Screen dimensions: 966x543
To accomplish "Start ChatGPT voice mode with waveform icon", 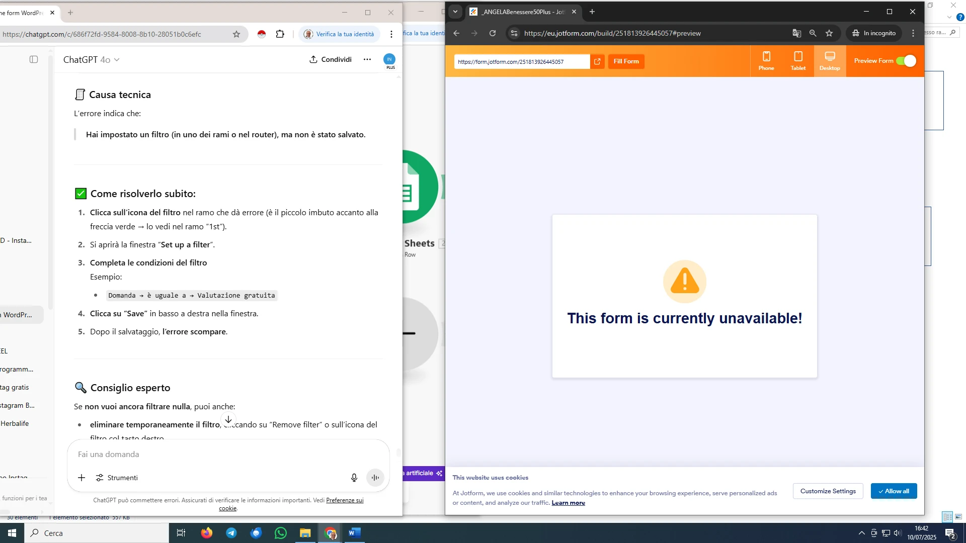I will tap(375, 478).
